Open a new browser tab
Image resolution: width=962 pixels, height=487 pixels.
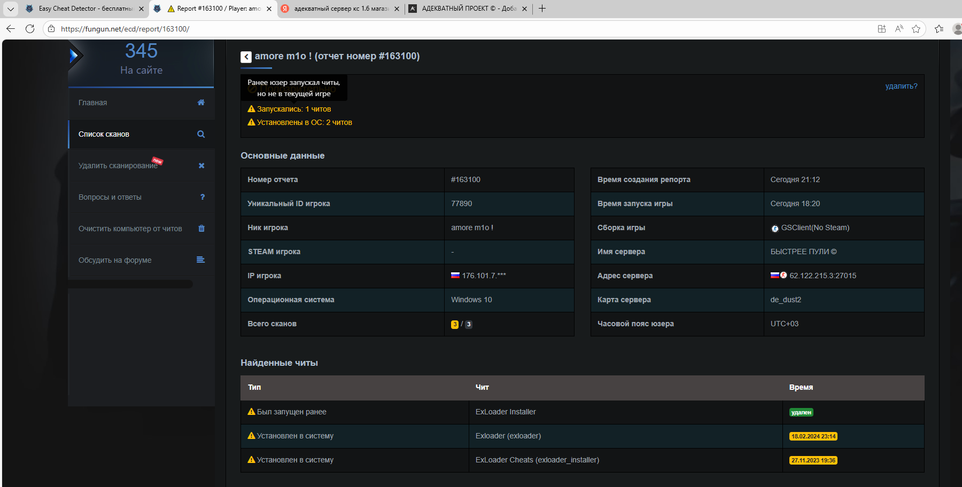[542, 9]
